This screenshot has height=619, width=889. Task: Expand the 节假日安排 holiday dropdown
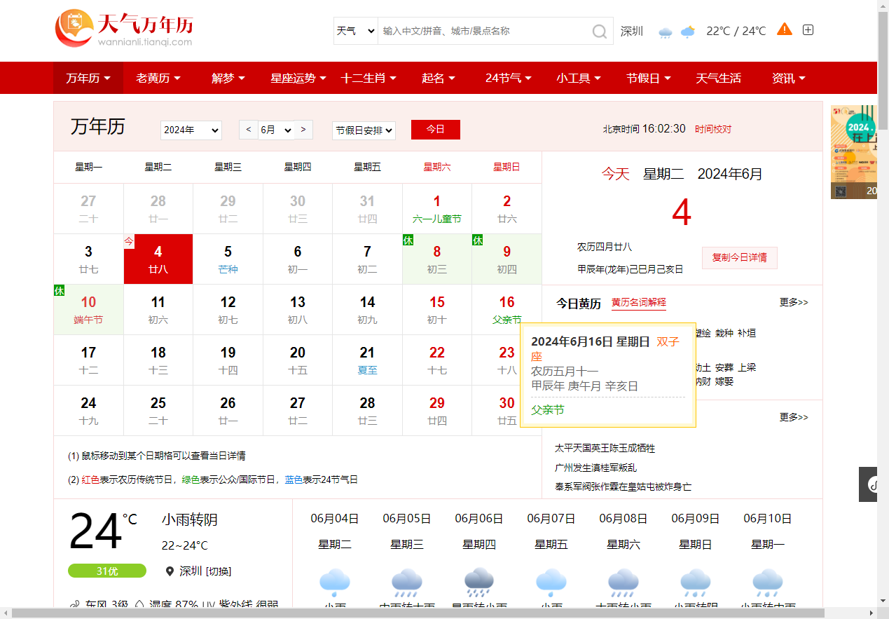point(364,130)
